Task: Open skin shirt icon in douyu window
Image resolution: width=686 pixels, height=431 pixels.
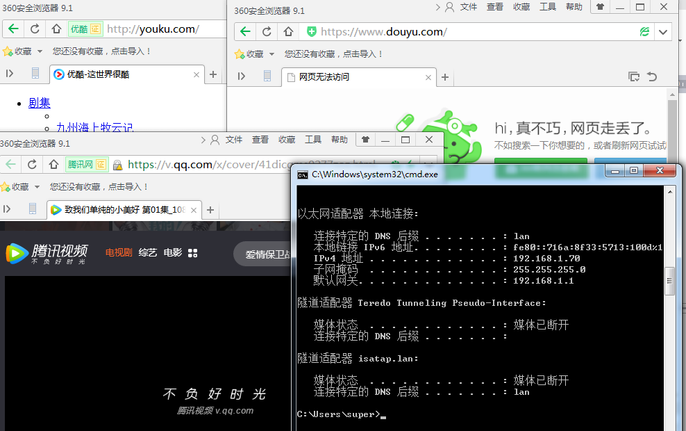Action: click(x=600, y=7)
